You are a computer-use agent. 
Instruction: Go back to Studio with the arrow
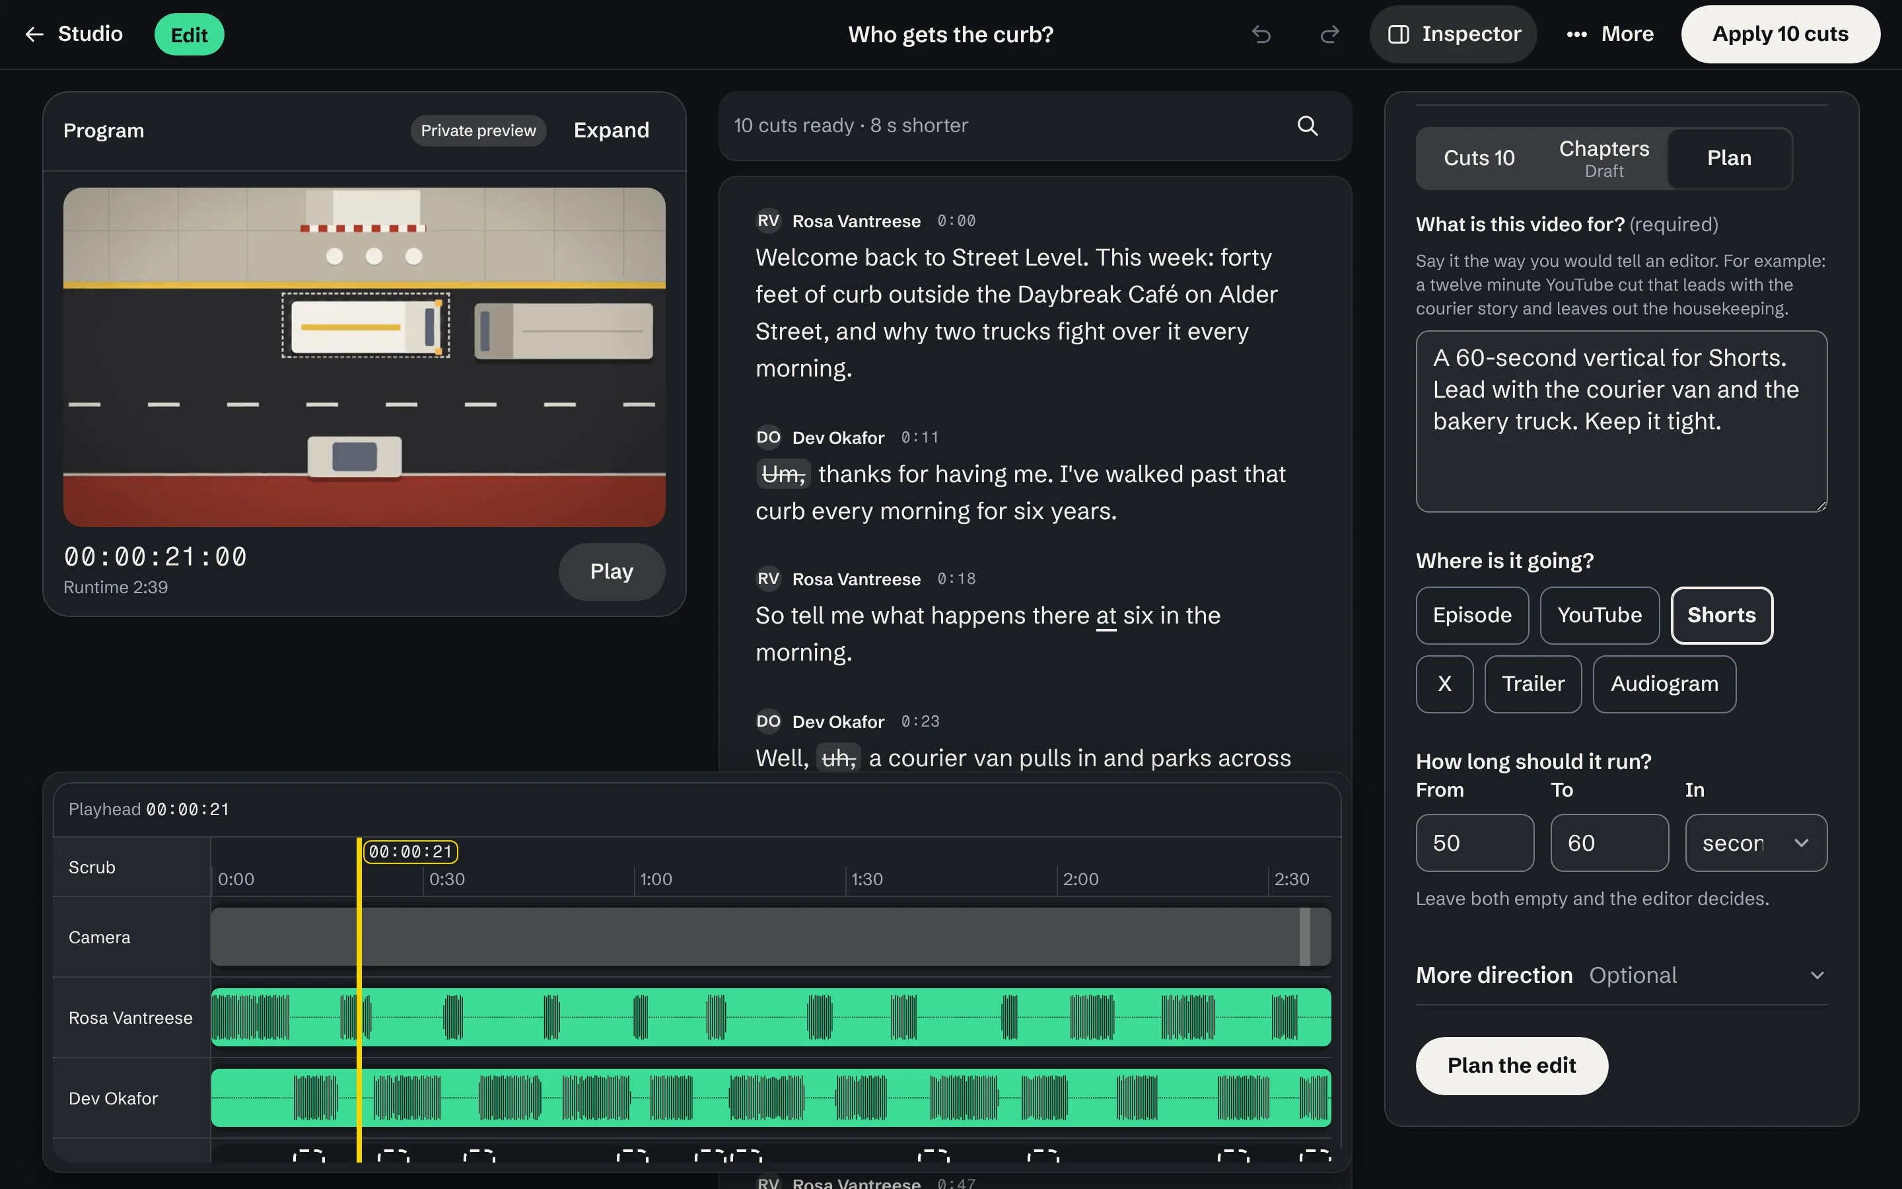[x=73, y=34]
